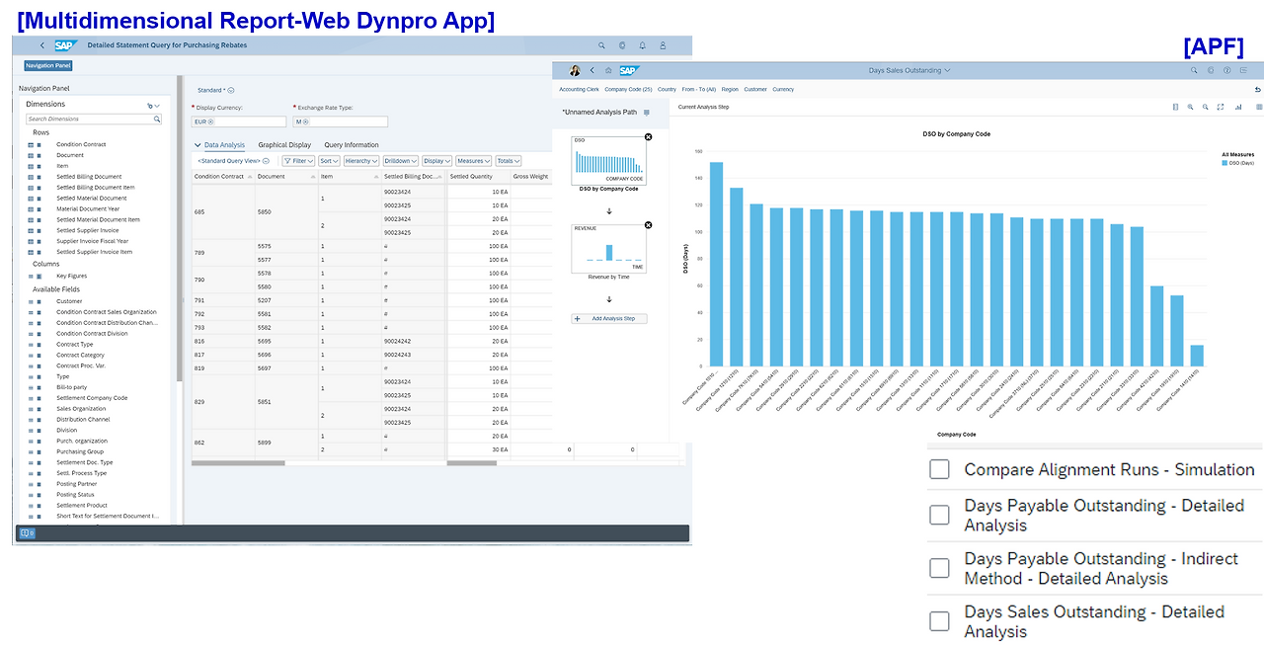Switch to the Graphical Display tab
Image resolution: width=1264 pixels, height=648 pixels.
285,144
